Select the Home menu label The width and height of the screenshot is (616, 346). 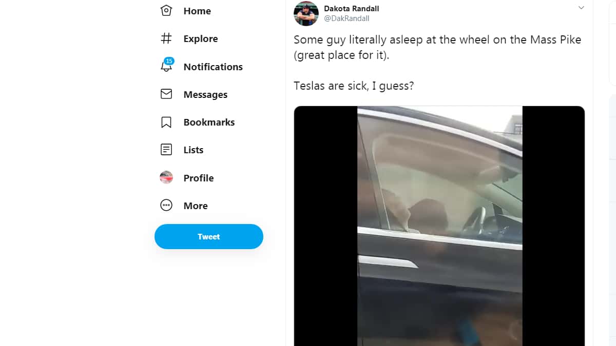(197, 11)
